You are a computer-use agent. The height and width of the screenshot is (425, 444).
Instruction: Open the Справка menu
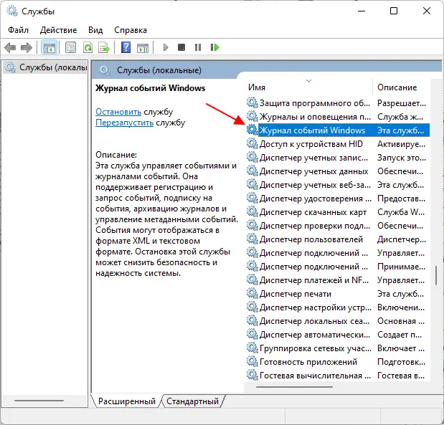131,30
